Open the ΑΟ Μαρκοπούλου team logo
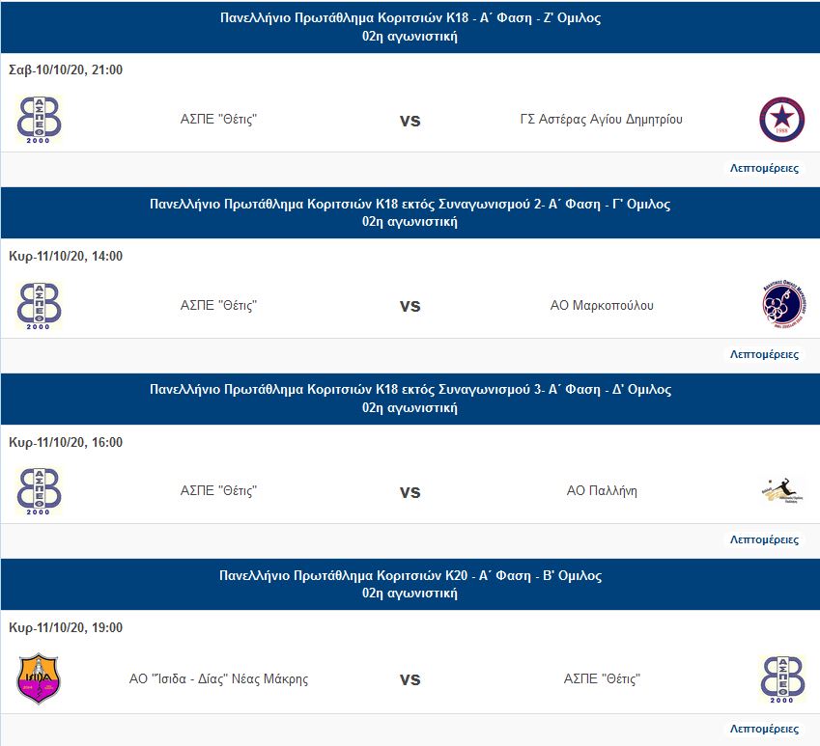The height and width of the screenshot is (746, 820). coord(781,306)
